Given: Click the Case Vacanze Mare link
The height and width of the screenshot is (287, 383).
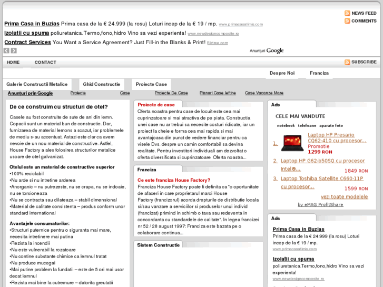Looking at the screenshot, I should coord(264,93).
